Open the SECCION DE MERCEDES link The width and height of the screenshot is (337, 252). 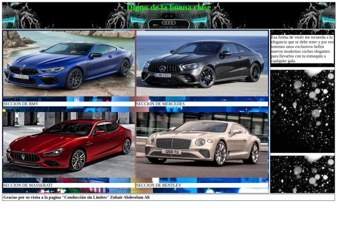(x=160, y=104)
